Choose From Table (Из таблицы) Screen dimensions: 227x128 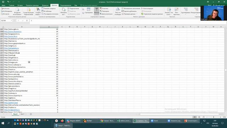[x=46, y=11]
